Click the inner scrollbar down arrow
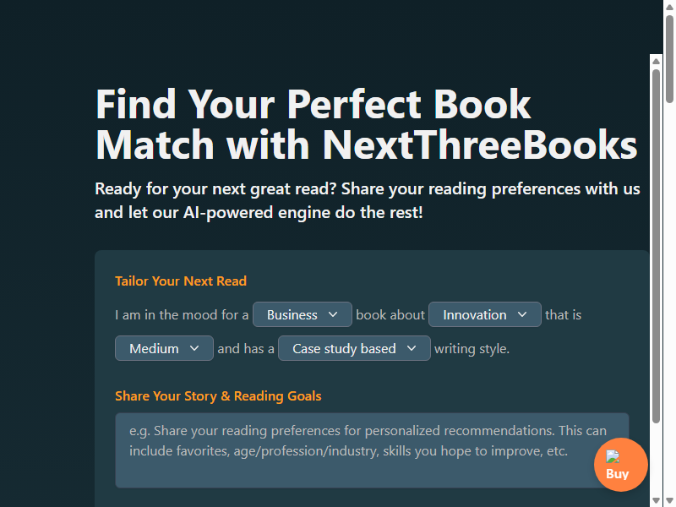676x507 pixels. coord(657,500)
